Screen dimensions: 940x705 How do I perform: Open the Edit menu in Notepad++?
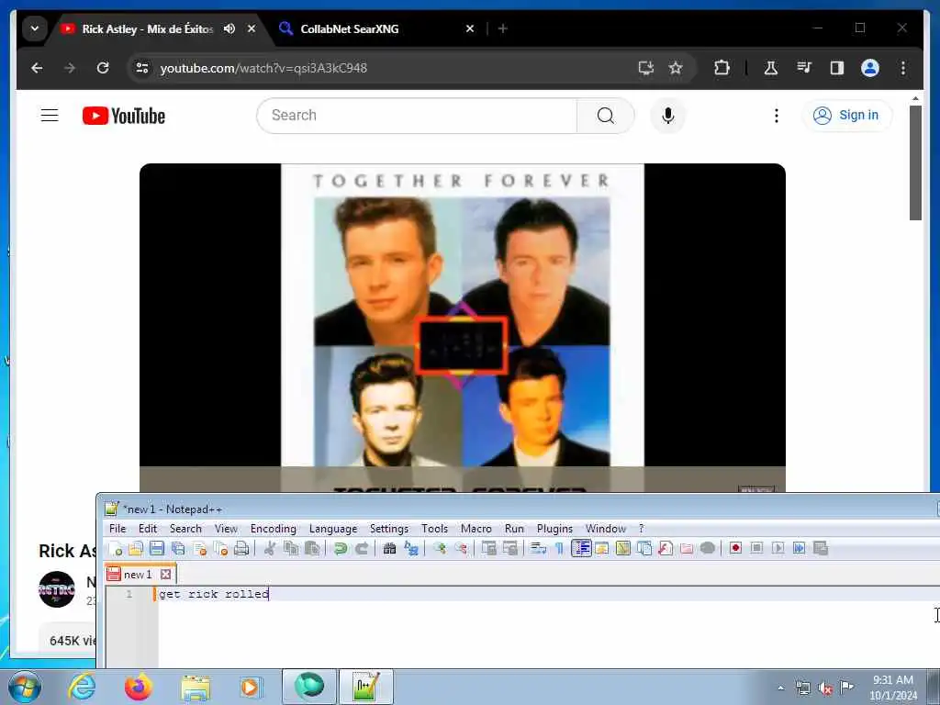pos(148,529)
